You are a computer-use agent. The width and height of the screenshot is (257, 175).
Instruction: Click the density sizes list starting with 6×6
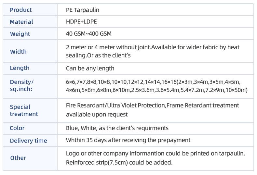point(157,86)
